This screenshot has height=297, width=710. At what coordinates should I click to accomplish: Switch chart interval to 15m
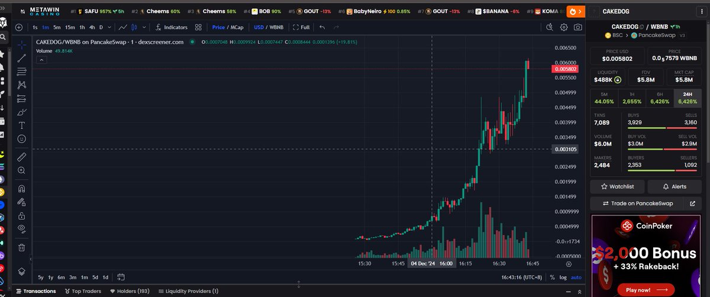tap(70, 27)
